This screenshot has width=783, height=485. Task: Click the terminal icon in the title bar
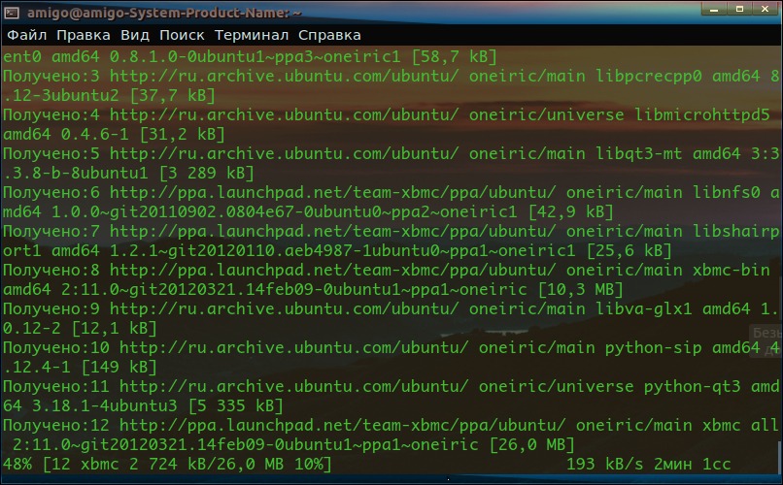(11, 13)
